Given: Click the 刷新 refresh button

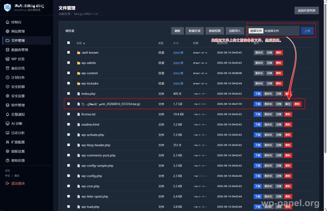Looking at the screenshot, I should pos(178,31).
